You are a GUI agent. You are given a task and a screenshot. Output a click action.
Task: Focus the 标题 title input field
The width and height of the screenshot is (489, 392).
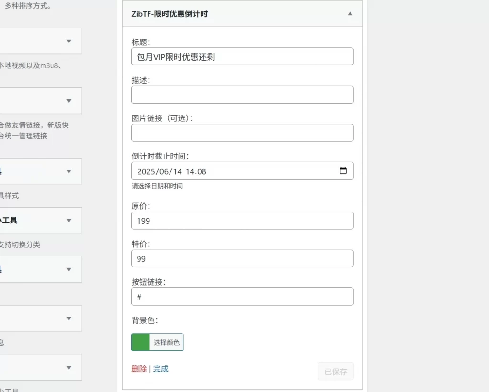click(242, 56)
